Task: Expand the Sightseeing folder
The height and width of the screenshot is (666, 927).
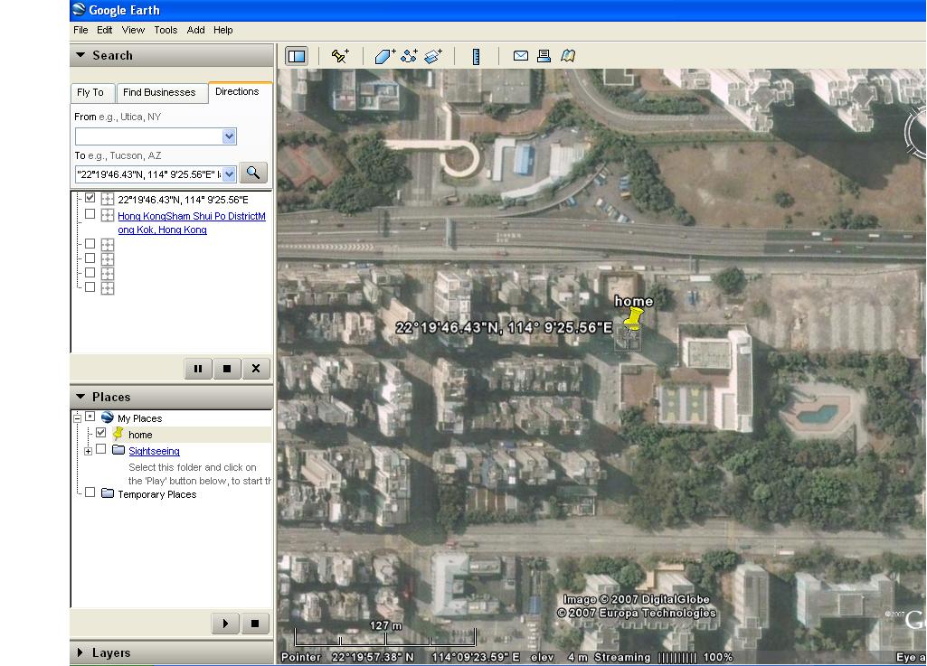Action: 88,451
